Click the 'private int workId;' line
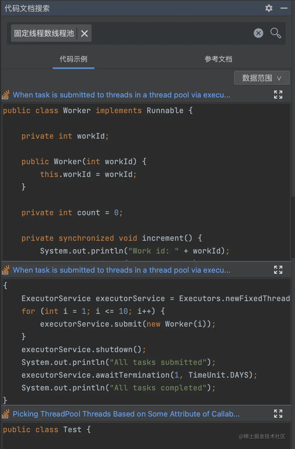 (65, 136)
